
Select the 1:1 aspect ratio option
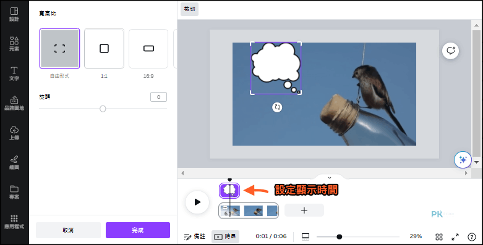tap(104, 49)
